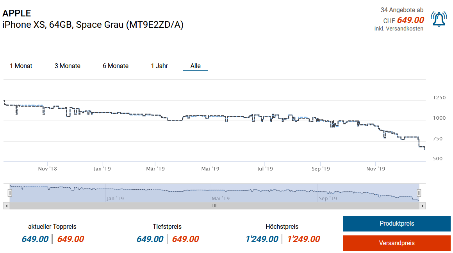Click the blue 649.00 under aktueller Toppreis
This screenshot has width=453, height=253.
(35, 239)
